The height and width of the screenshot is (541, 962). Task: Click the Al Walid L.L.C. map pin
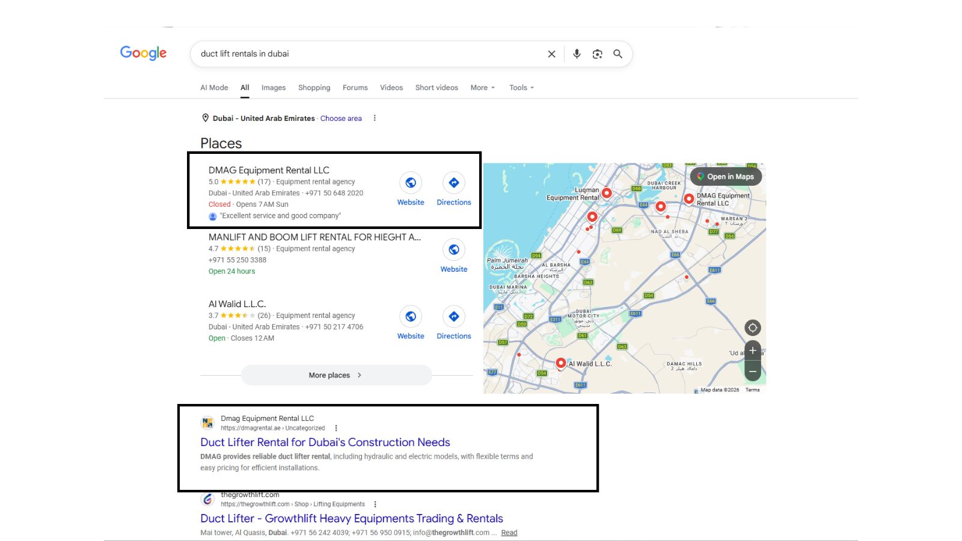coord(560,363)
